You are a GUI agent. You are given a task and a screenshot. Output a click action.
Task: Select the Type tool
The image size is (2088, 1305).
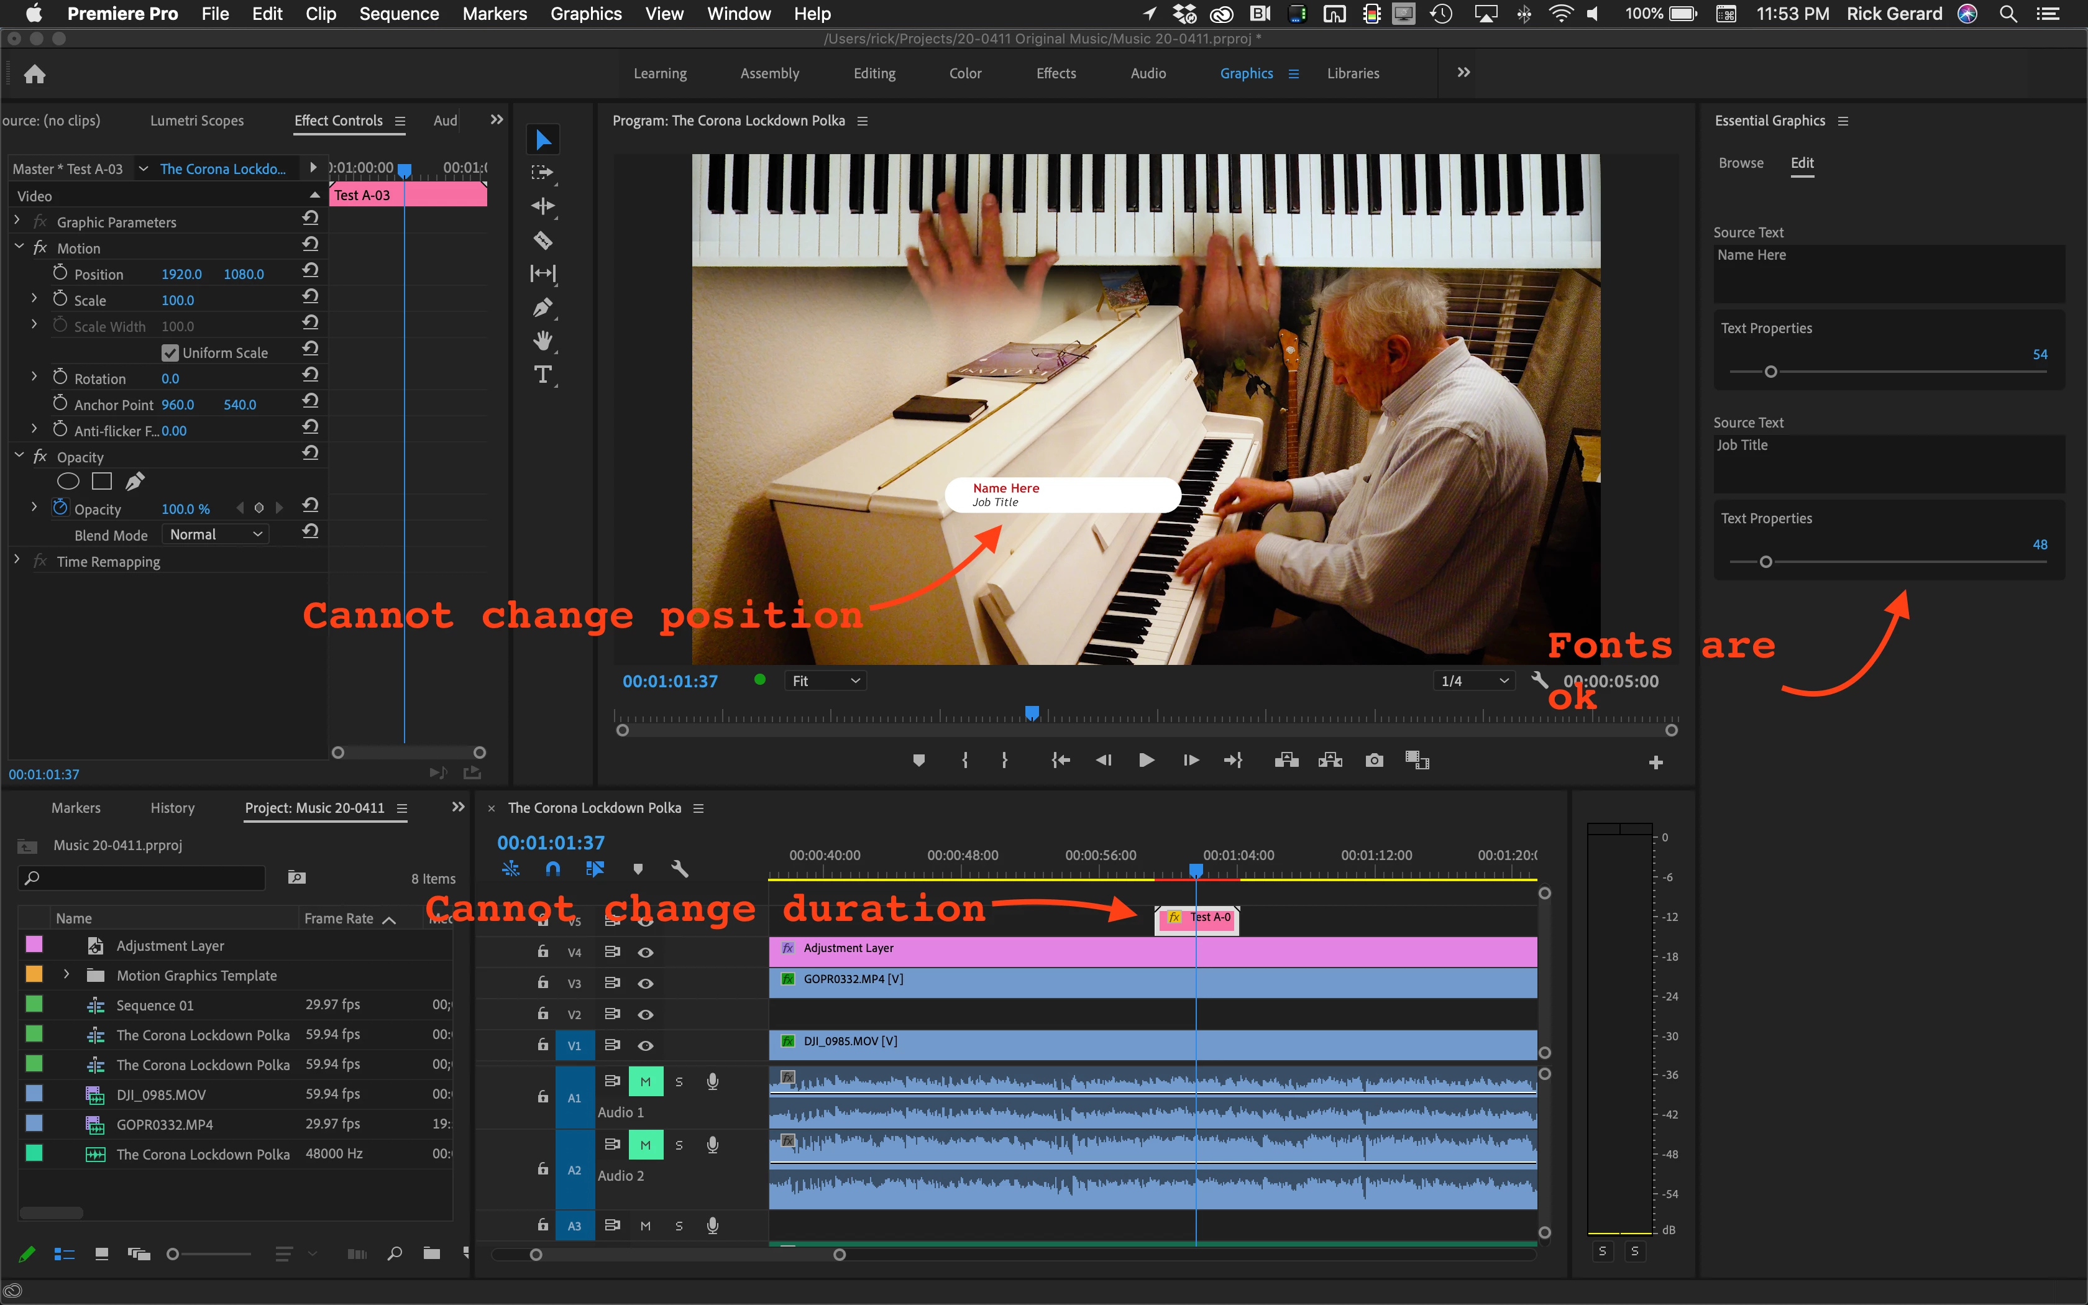(x=543, y=375)
